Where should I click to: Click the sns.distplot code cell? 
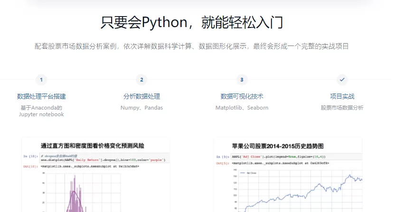[x=104, y=158]
